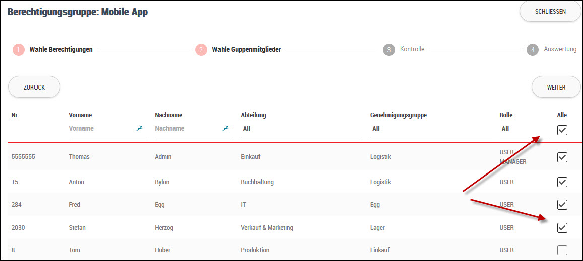583x261 pixels.
Task: Open the Abteilung filter dropdown
Action: click(301, 129)
